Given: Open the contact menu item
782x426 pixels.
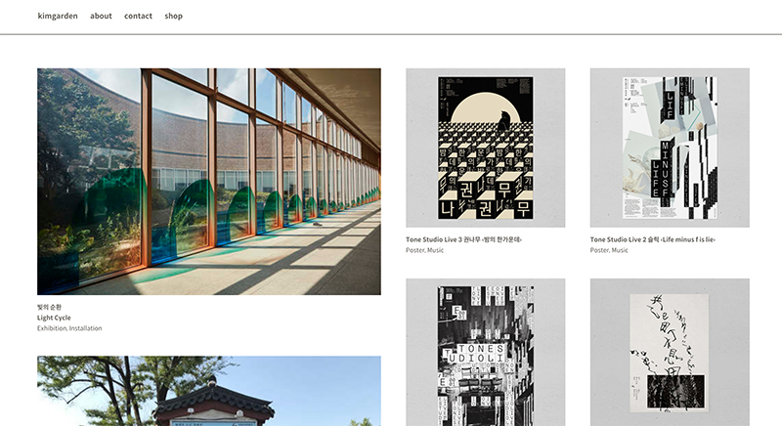Looking at the screenshot, I should point(138,16).
